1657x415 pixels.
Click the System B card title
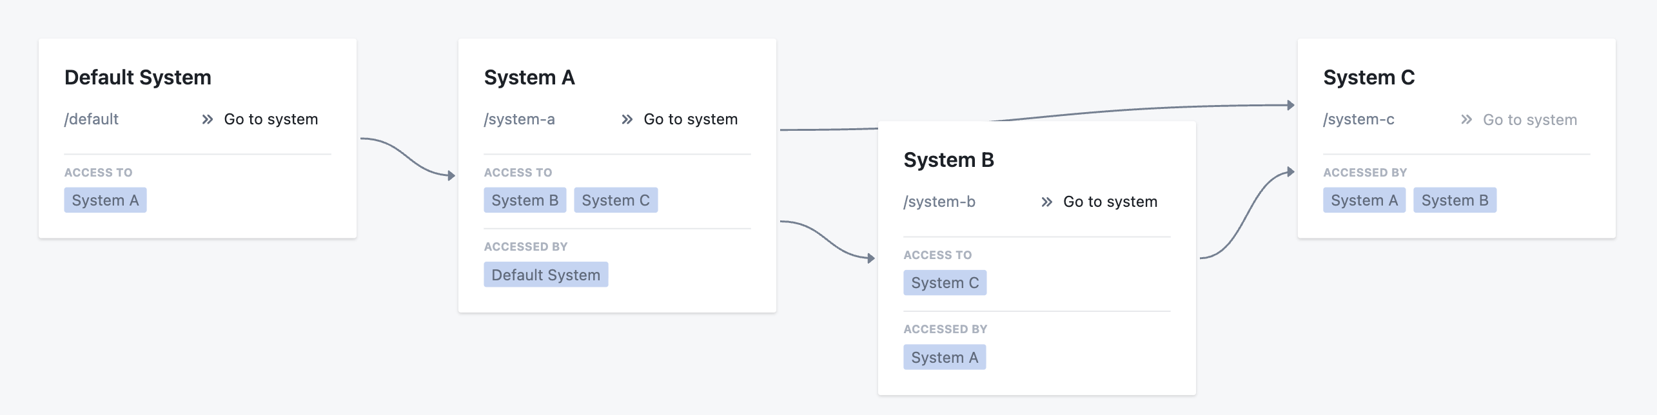pos(948,160)
